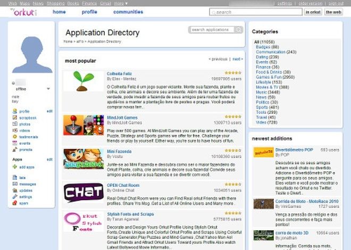Screen dimensions: 351x250
Task: Click Home in the breadcrumb
Action: coord(68,41)
